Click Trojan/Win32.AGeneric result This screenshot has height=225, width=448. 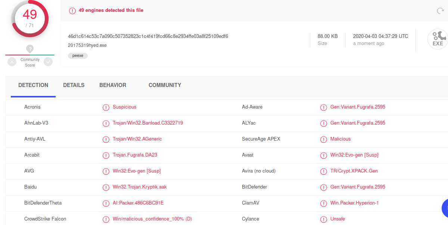coord(137,139)
